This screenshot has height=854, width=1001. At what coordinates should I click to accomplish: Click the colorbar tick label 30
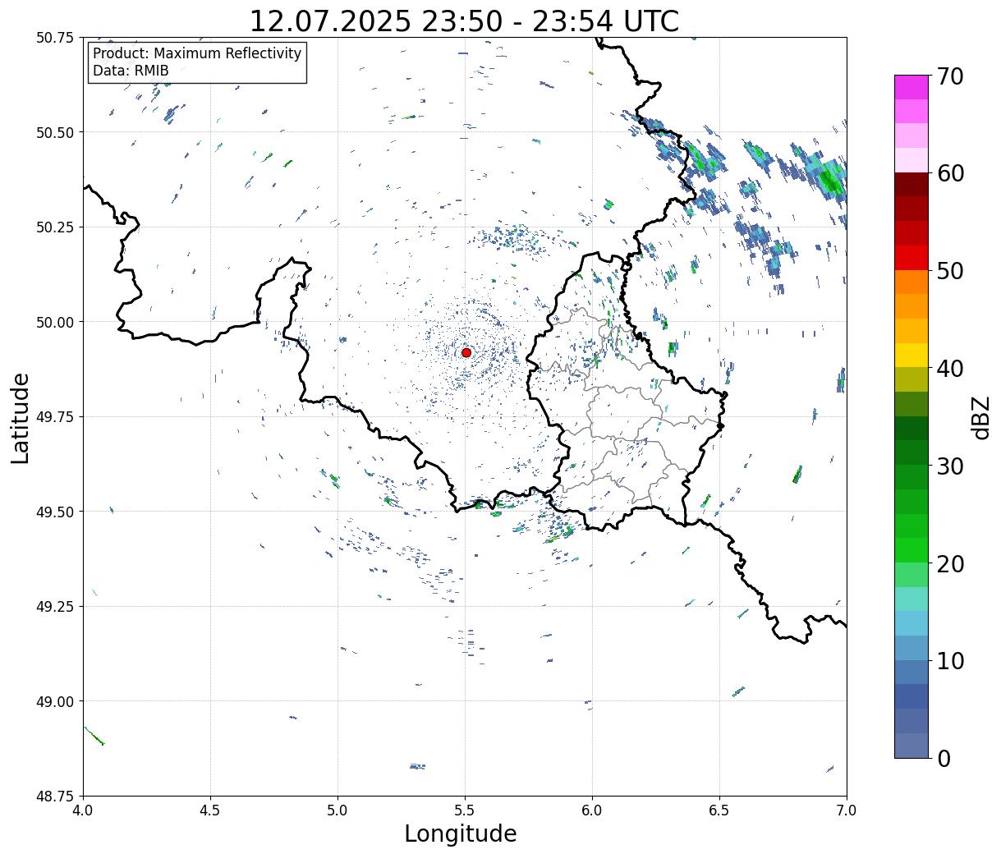(949, 466)
